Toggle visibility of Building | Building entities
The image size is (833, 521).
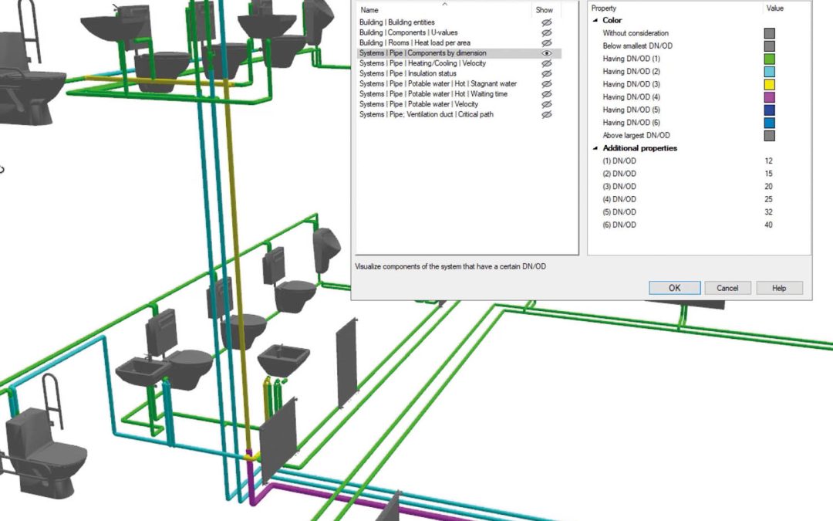pos(546,22)
